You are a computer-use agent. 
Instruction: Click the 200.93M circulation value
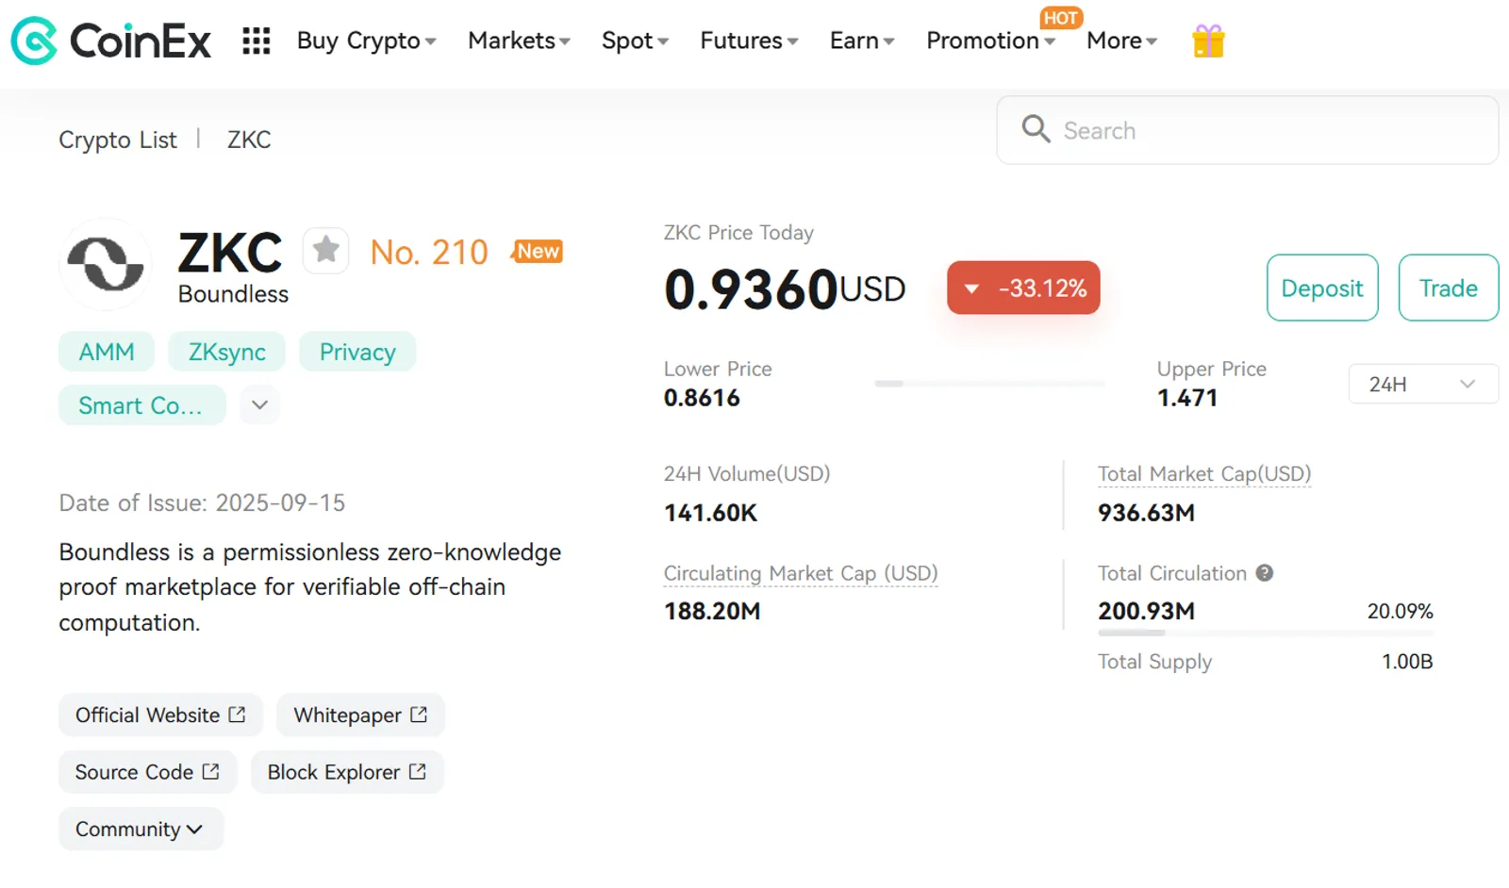click(x=1146, y=611)
